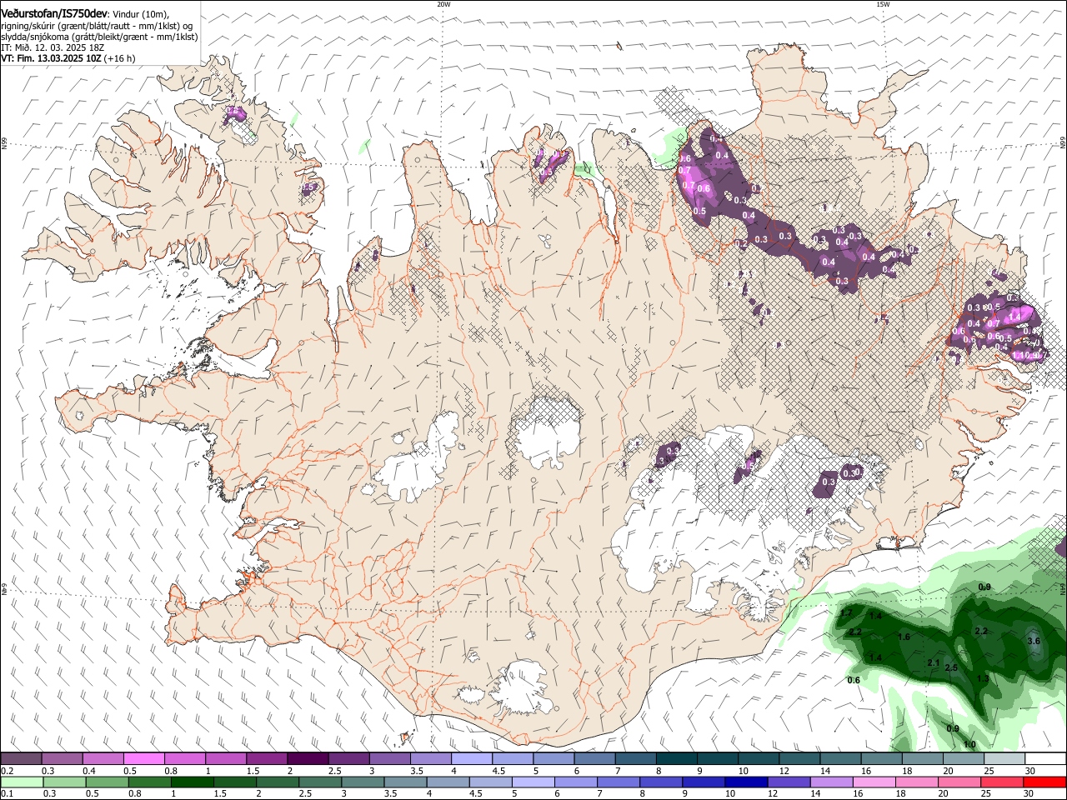This screenshot has width=1067, height=800.
Task: Select the deep blue rain swatch labelled 10
Action: pyautogui.click(x=746, y=782)
